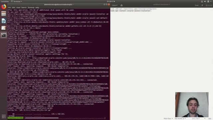Open the network status icon in top bar
213x120 pixels.
[202, 1]
